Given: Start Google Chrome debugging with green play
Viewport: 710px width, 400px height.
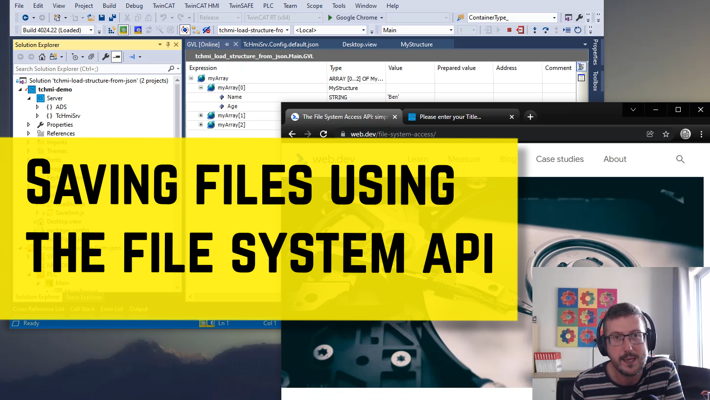Looking at the screenshot, I should coord(330,18).
